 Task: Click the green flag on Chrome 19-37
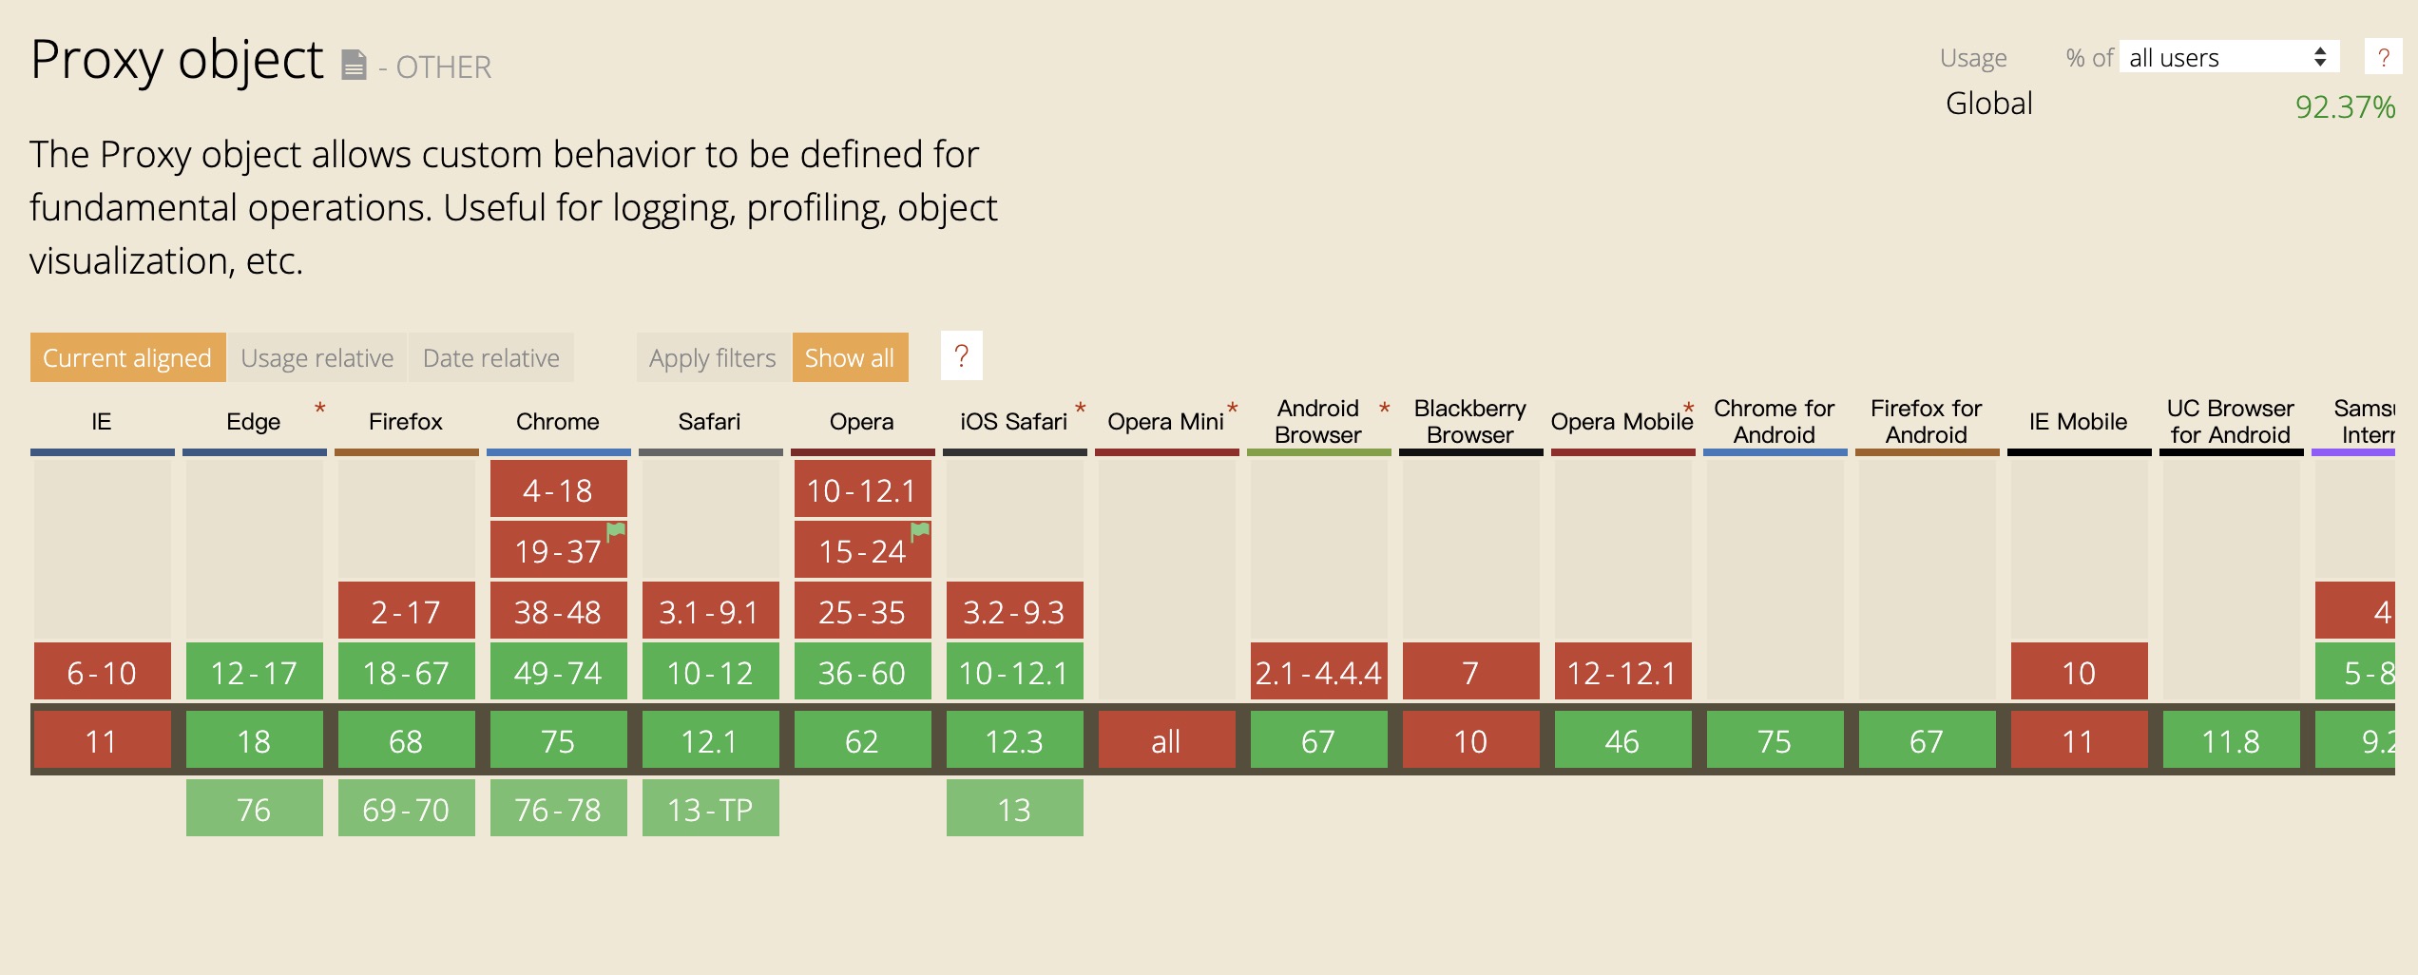click(x=616, y=531)
